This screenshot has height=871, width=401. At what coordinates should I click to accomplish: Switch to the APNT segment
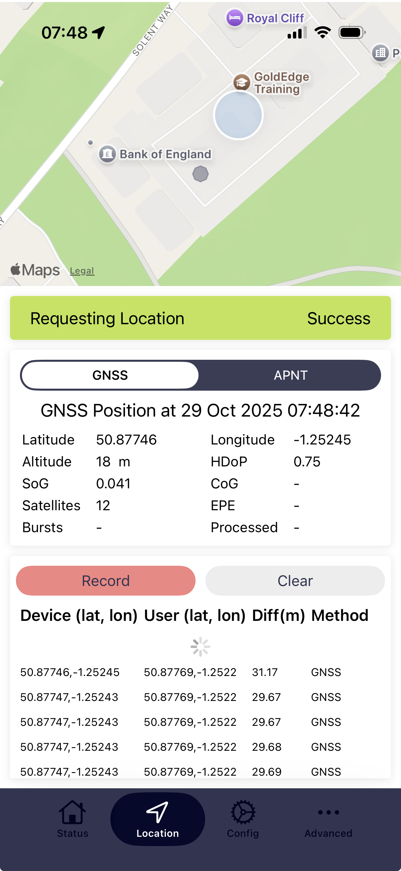point(290,375)
